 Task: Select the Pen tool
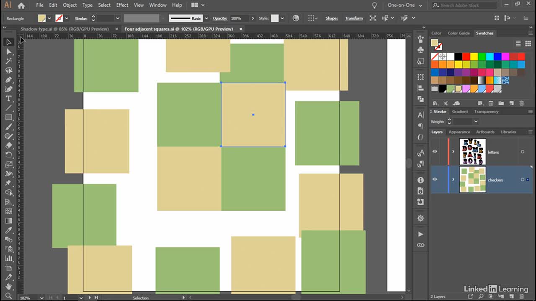[8, 80]
